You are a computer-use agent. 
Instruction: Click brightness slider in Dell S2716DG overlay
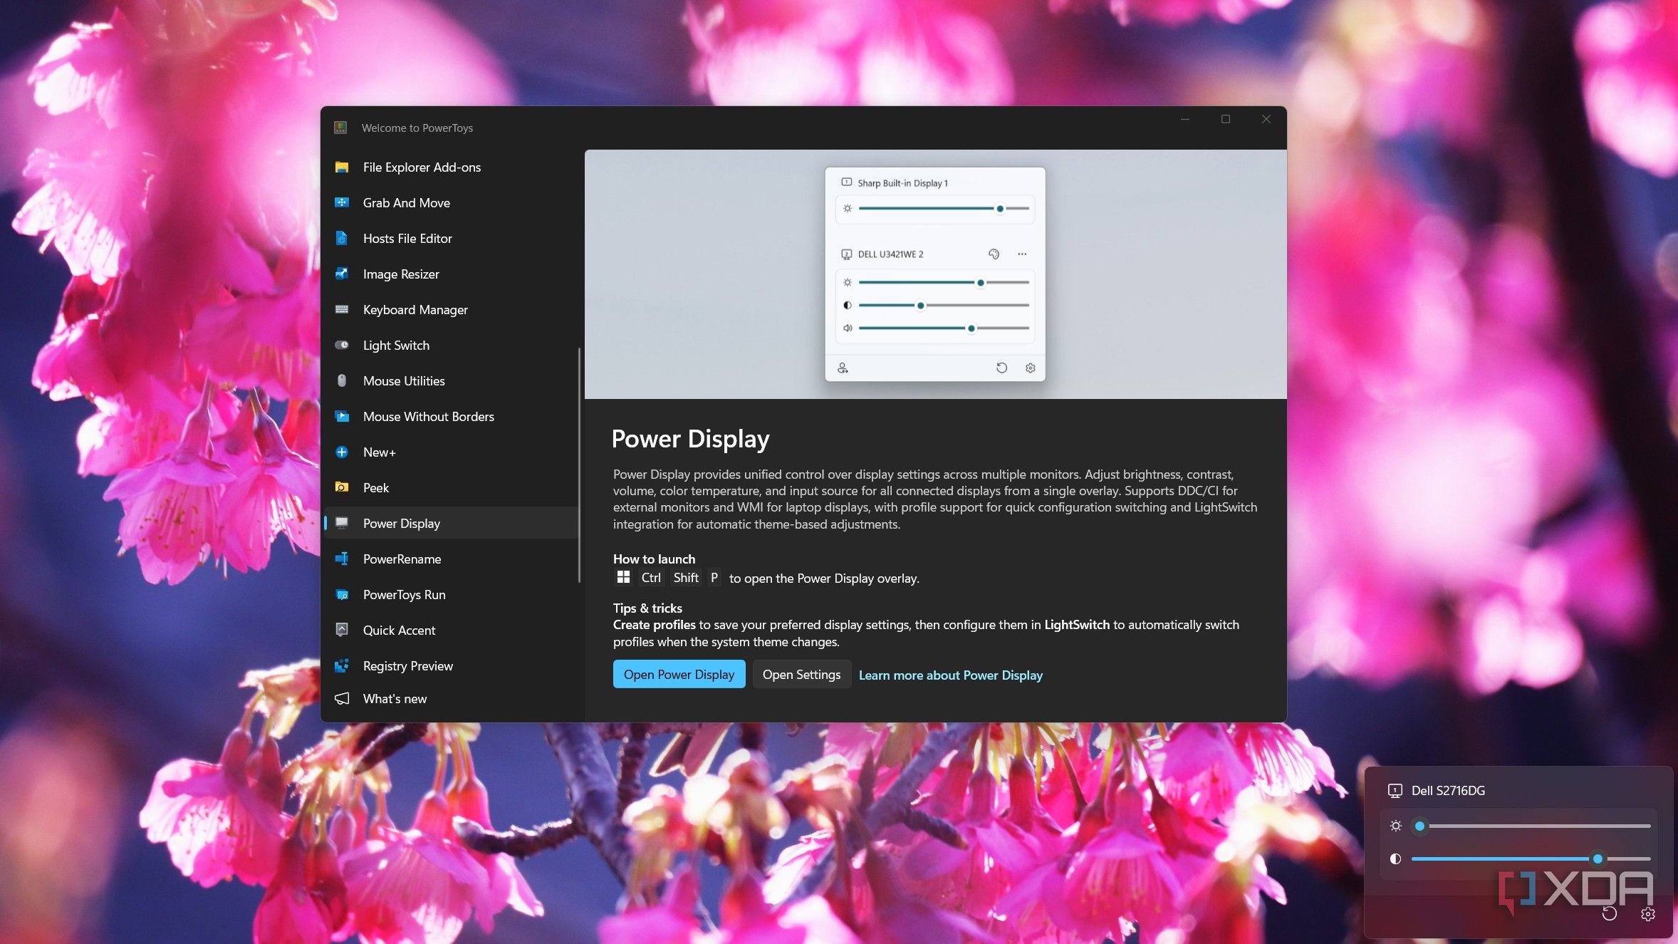pos(1531,826)
